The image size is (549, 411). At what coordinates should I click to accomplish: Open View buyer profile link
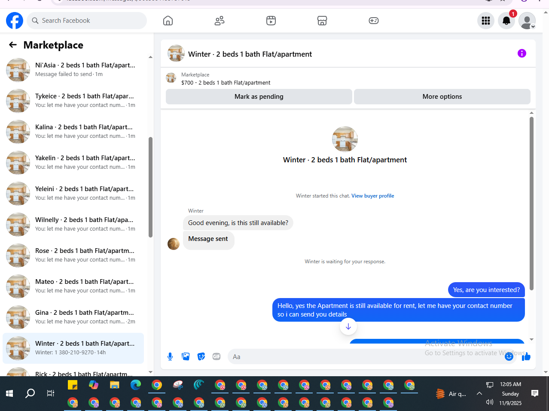pyautogui.click(x=373, y=196)
